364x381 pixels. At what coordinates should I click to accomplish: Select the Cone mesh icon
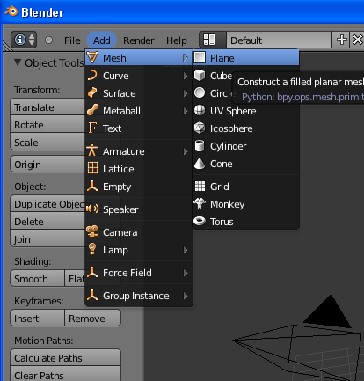pyautogui.click(x=200, y=164)
